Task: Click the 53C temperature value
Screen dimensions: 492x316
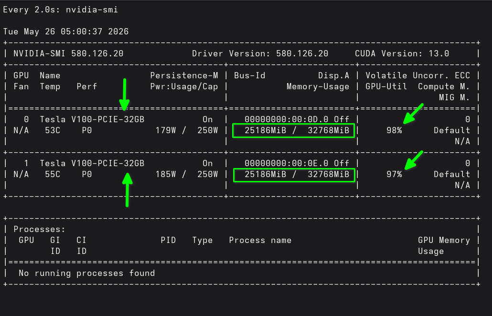Action: (x=53, y=130)
